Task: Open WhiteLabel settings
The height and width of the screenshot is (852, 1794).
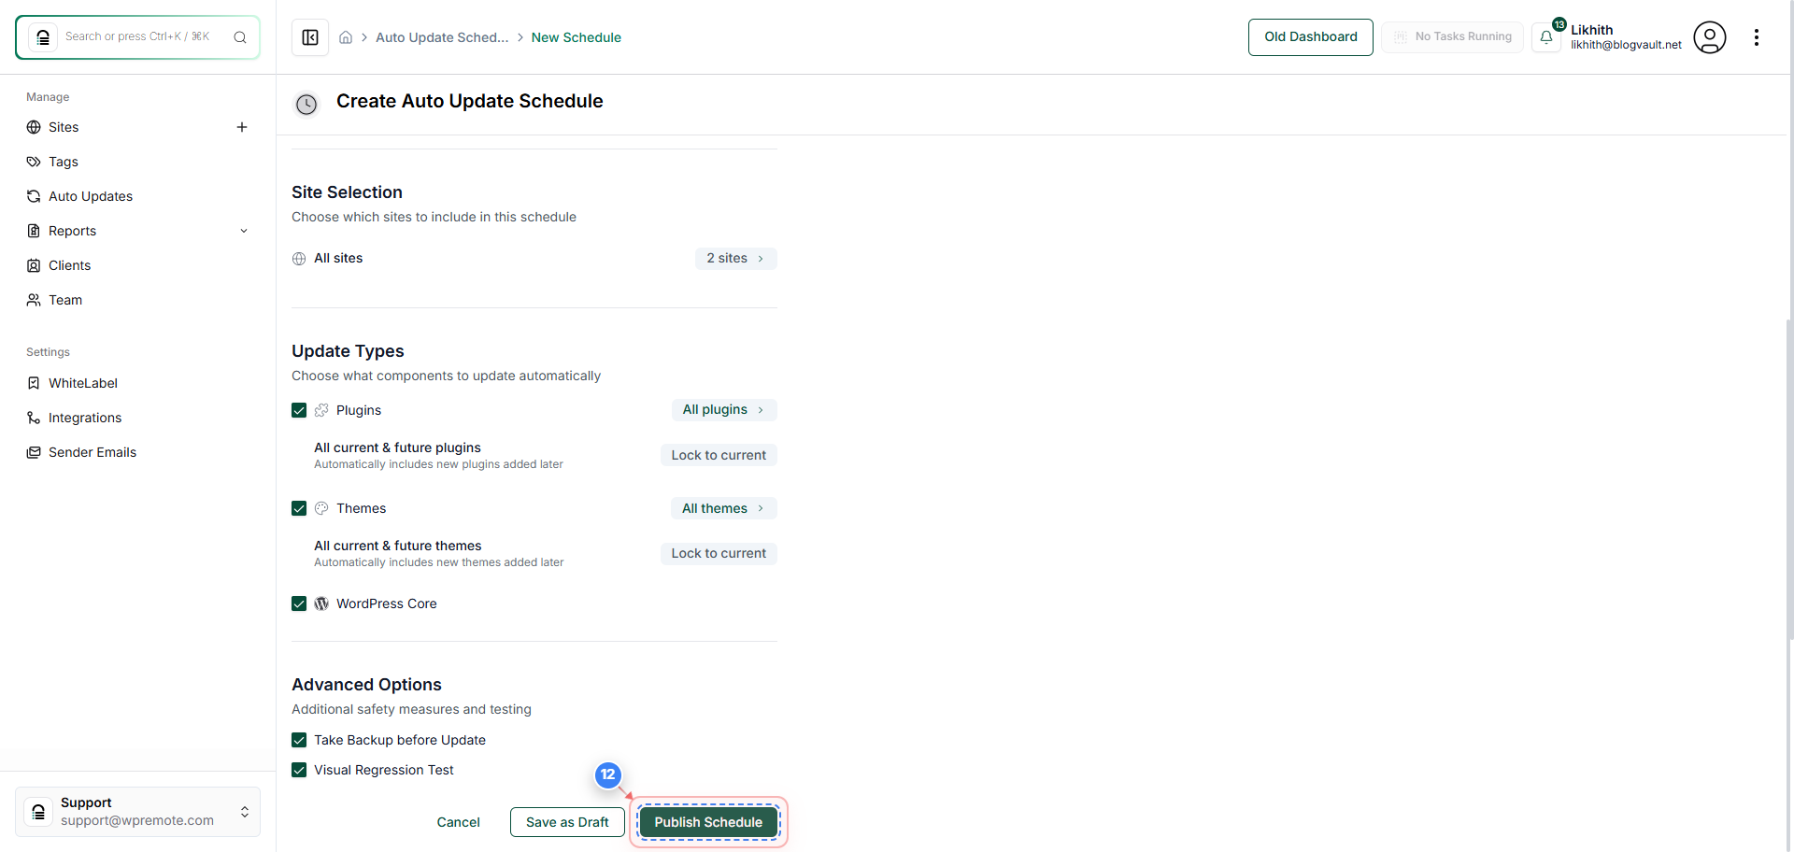Action: pyautogui.click(x=82, y=383)
